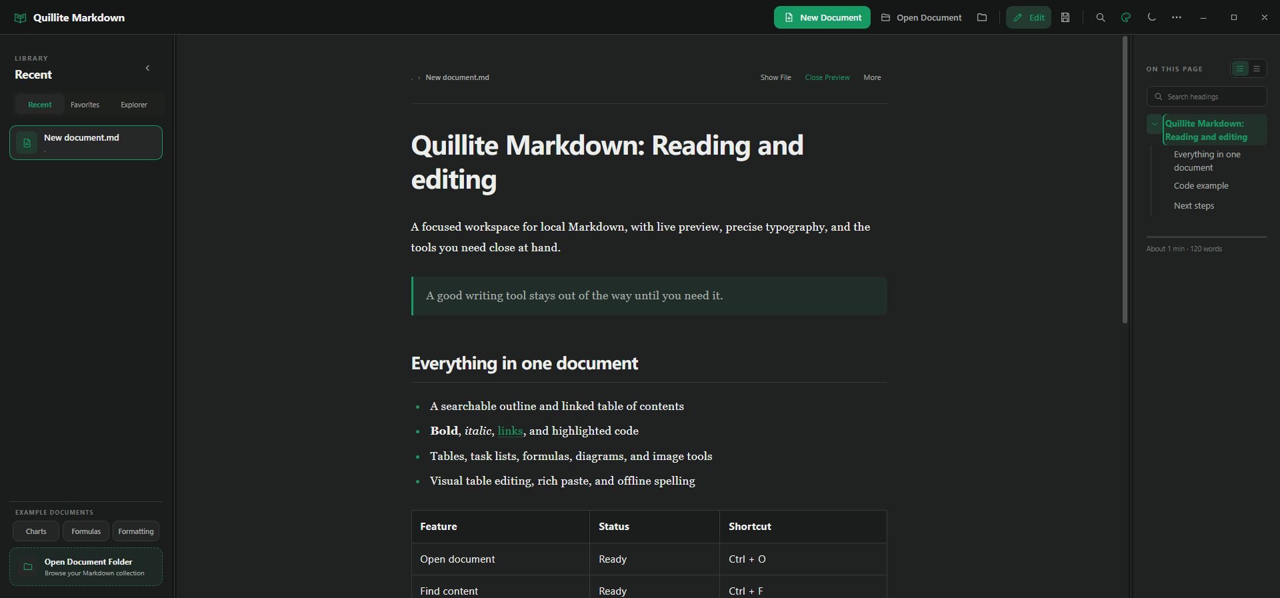The width and height of the screenshot is (1280, 598).
Task: Switch to the Favorites tab
Action: pyautogui.click(x=85, y=105)
